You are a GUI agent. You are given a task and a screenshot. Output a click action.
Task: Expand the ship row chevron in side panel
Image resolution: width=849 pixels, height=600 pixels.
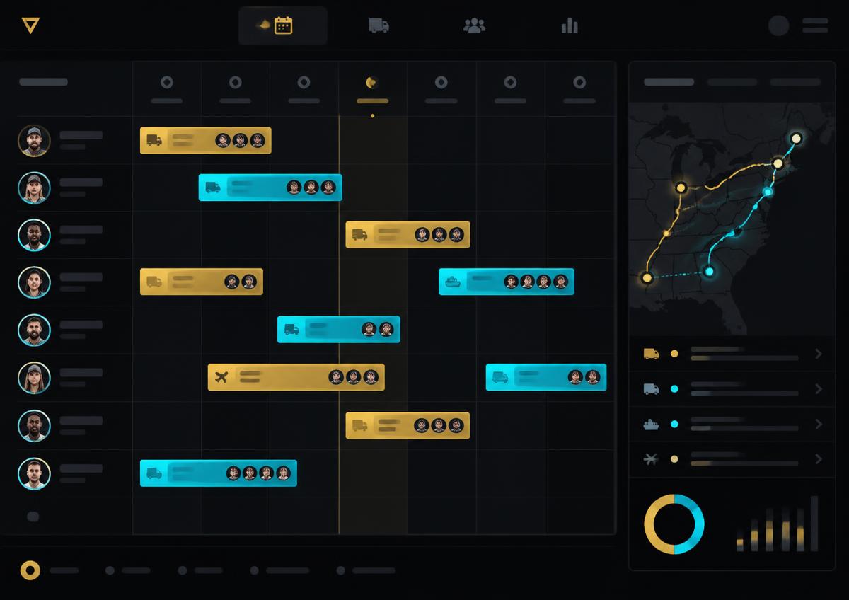(819, 424)
